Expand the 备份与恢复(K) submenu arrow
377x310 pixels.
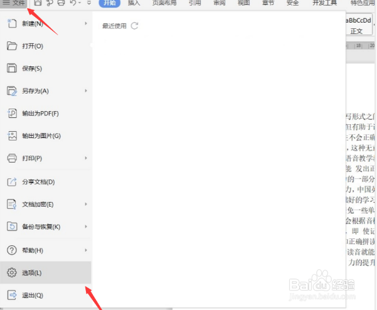point(86,227)
